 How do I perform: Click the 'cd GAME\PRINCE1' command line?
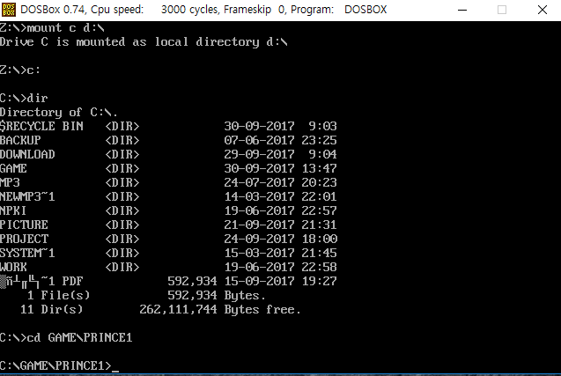[66, 338]
